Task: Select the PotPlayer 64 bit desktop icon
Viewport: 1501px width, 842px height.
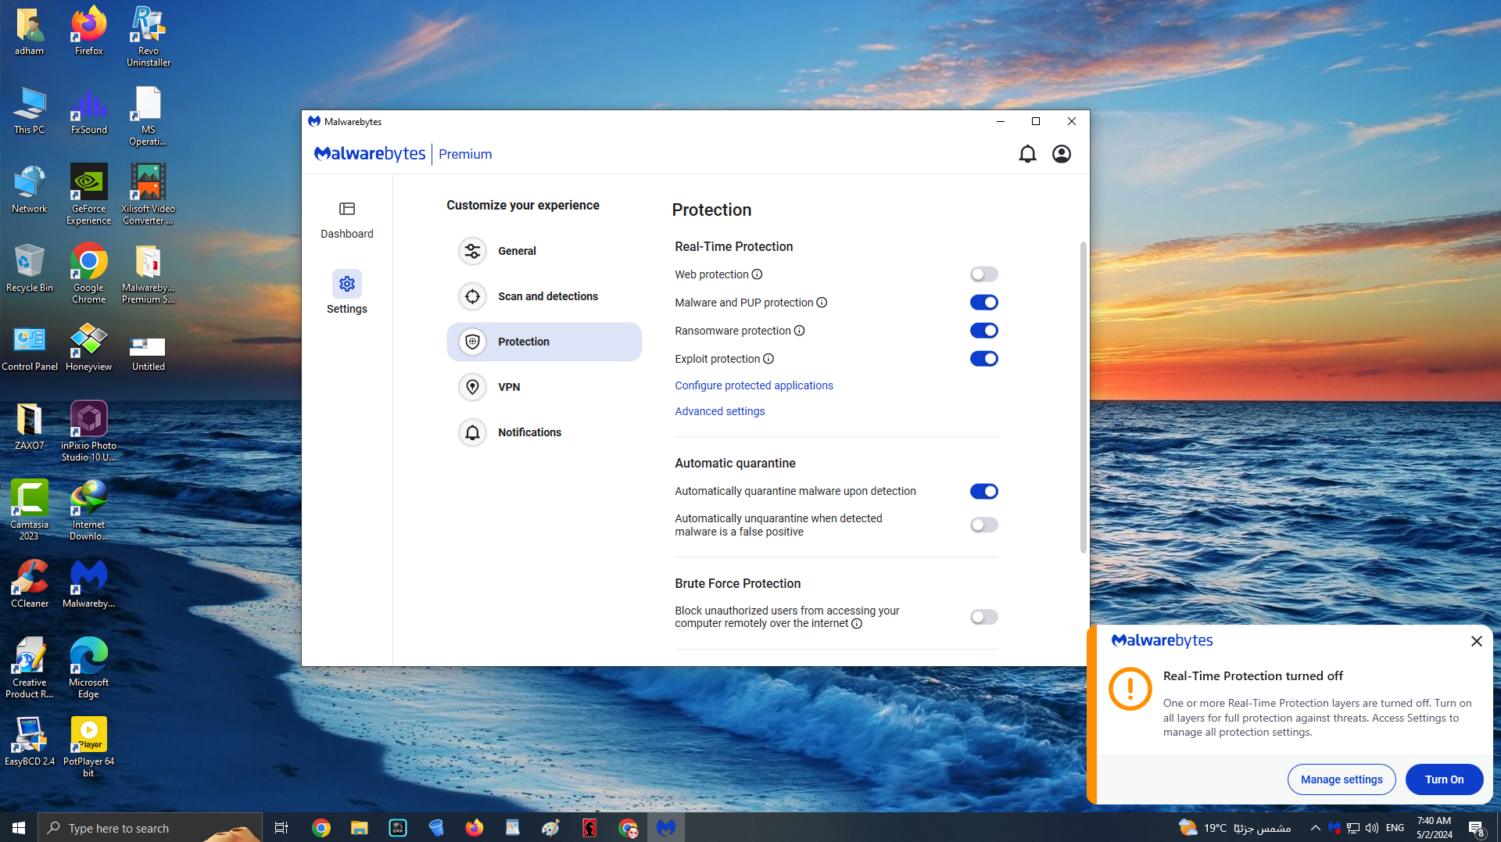Action: [89, 747]
